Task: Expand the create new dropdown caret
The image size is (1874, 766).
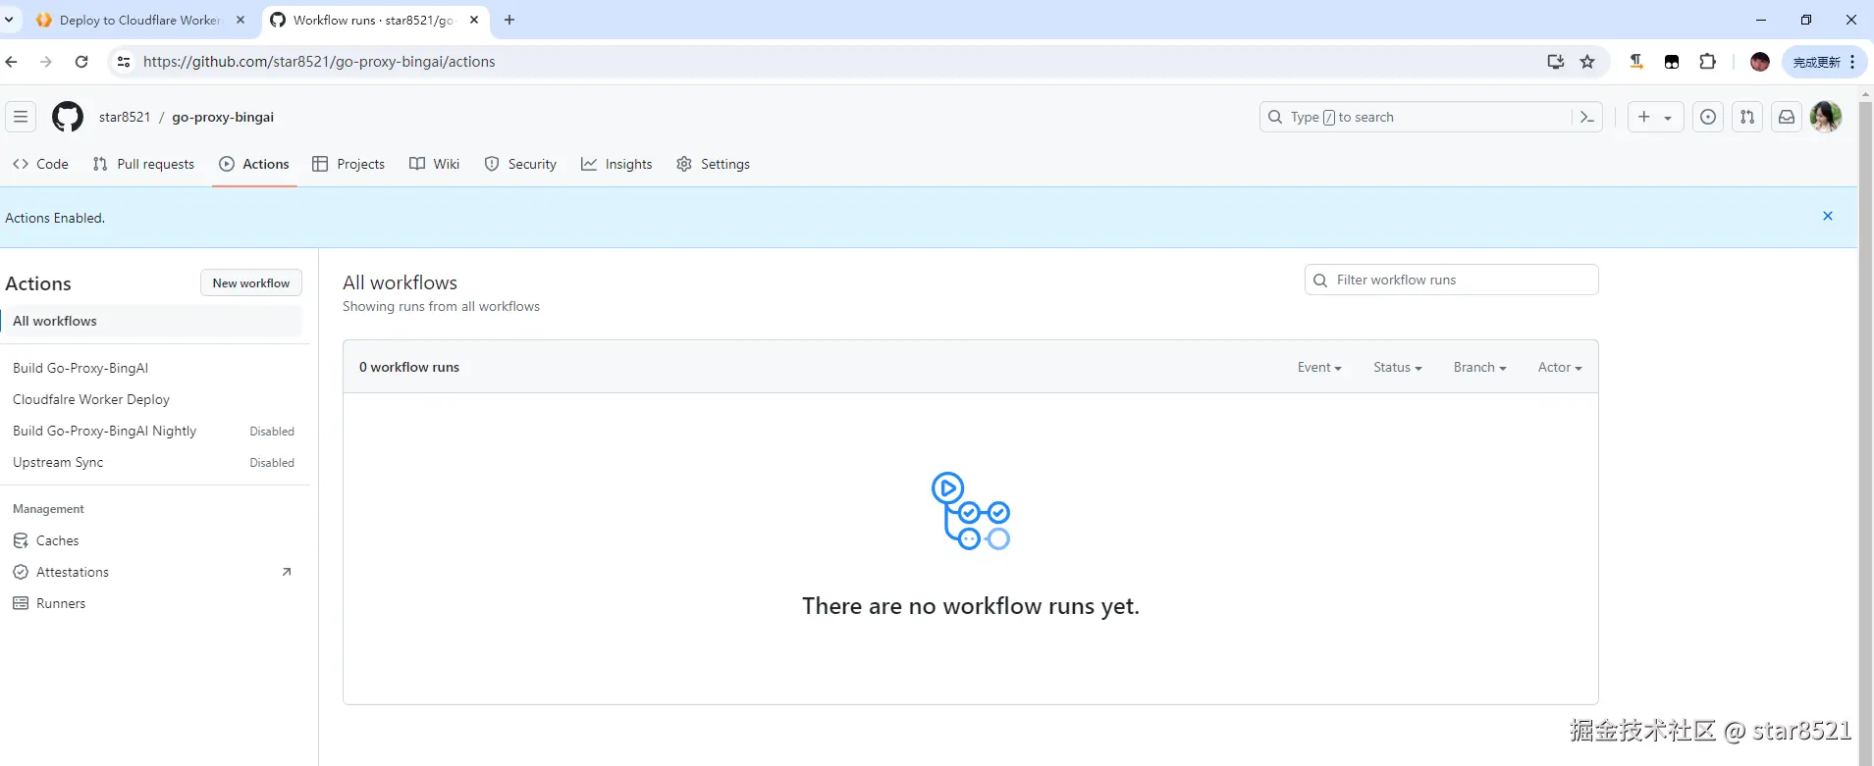Action: point(1668,118)
